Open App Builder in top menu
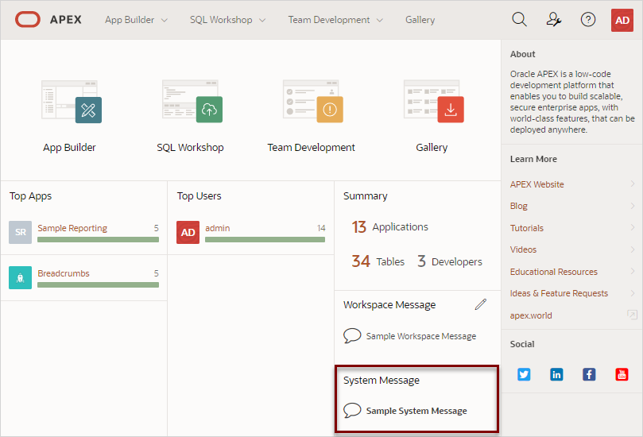 point(130,20)
